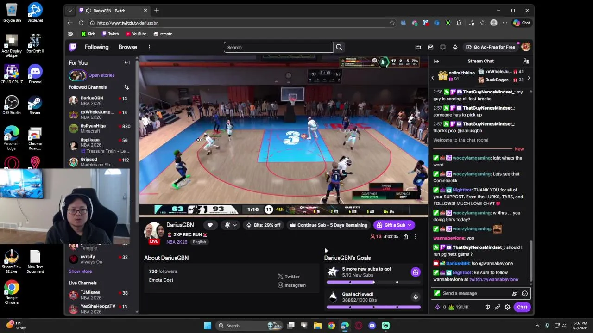Open the Kick bookmark
Viewport: 593px width, 333px height.
click(x=88, y=34)
